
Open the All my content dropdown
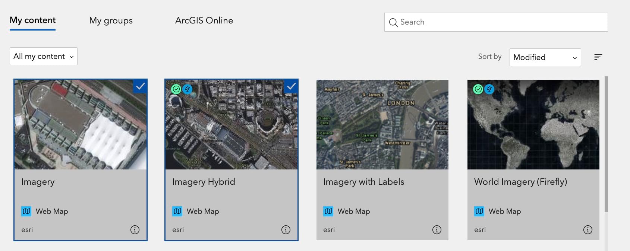[44, 56]
